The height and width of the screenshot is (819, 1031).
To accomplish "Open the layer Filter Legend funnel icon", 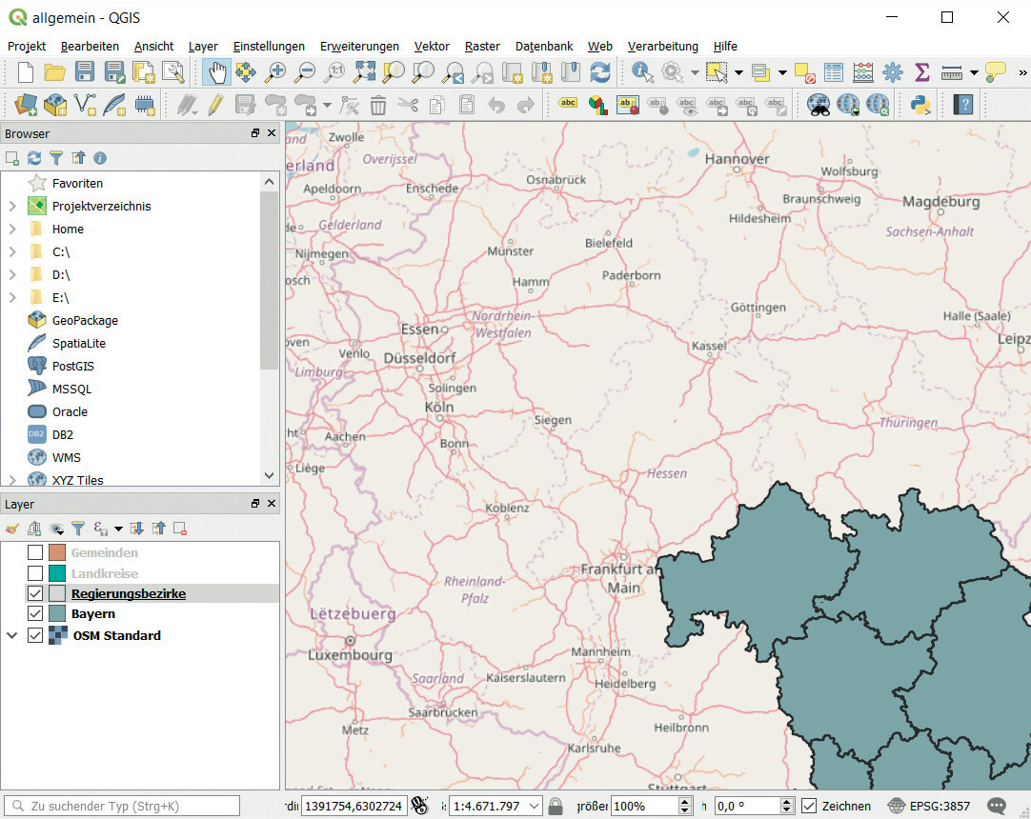I will point(78,529).
